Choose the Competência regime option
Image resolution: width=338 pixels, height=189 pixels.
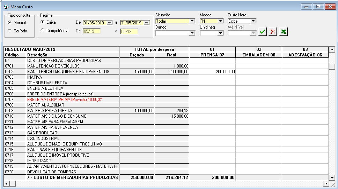[43, 31]
